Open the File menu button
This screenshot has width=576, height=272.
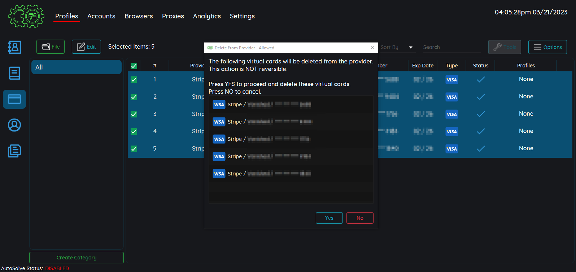click(x=51, y=47)
